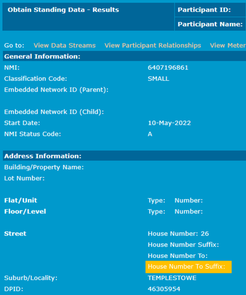This screenshot has width=246, height=295.
Task: Click the Obtain Standing Data - Results title
Action: (63, 10)
